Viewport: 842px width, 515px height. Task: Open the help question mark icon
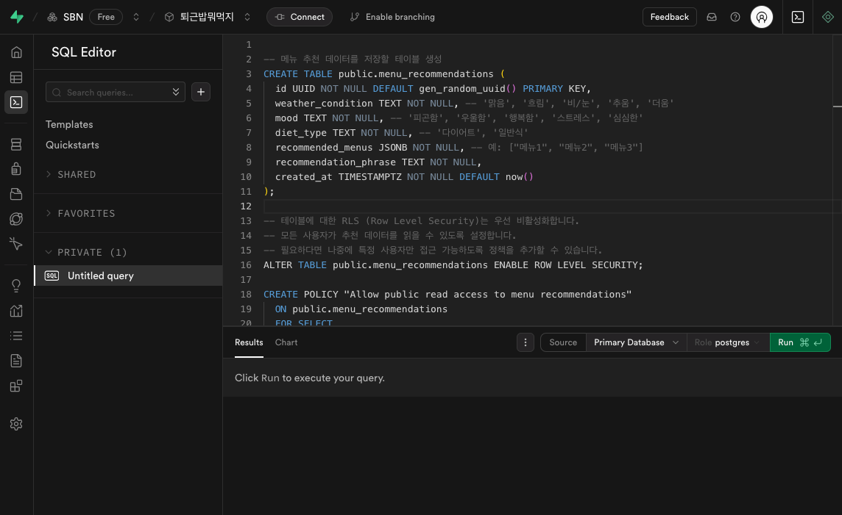tap(735, 17)
